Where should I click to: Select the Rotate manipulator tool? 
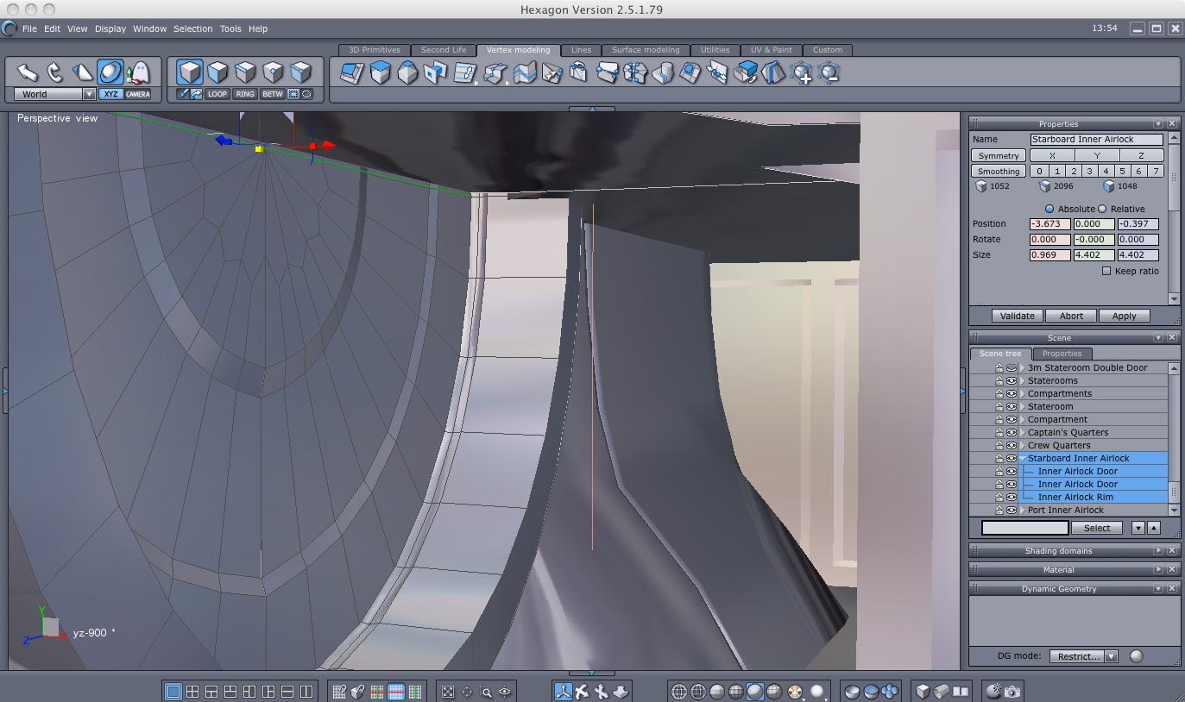coord(55,72)
